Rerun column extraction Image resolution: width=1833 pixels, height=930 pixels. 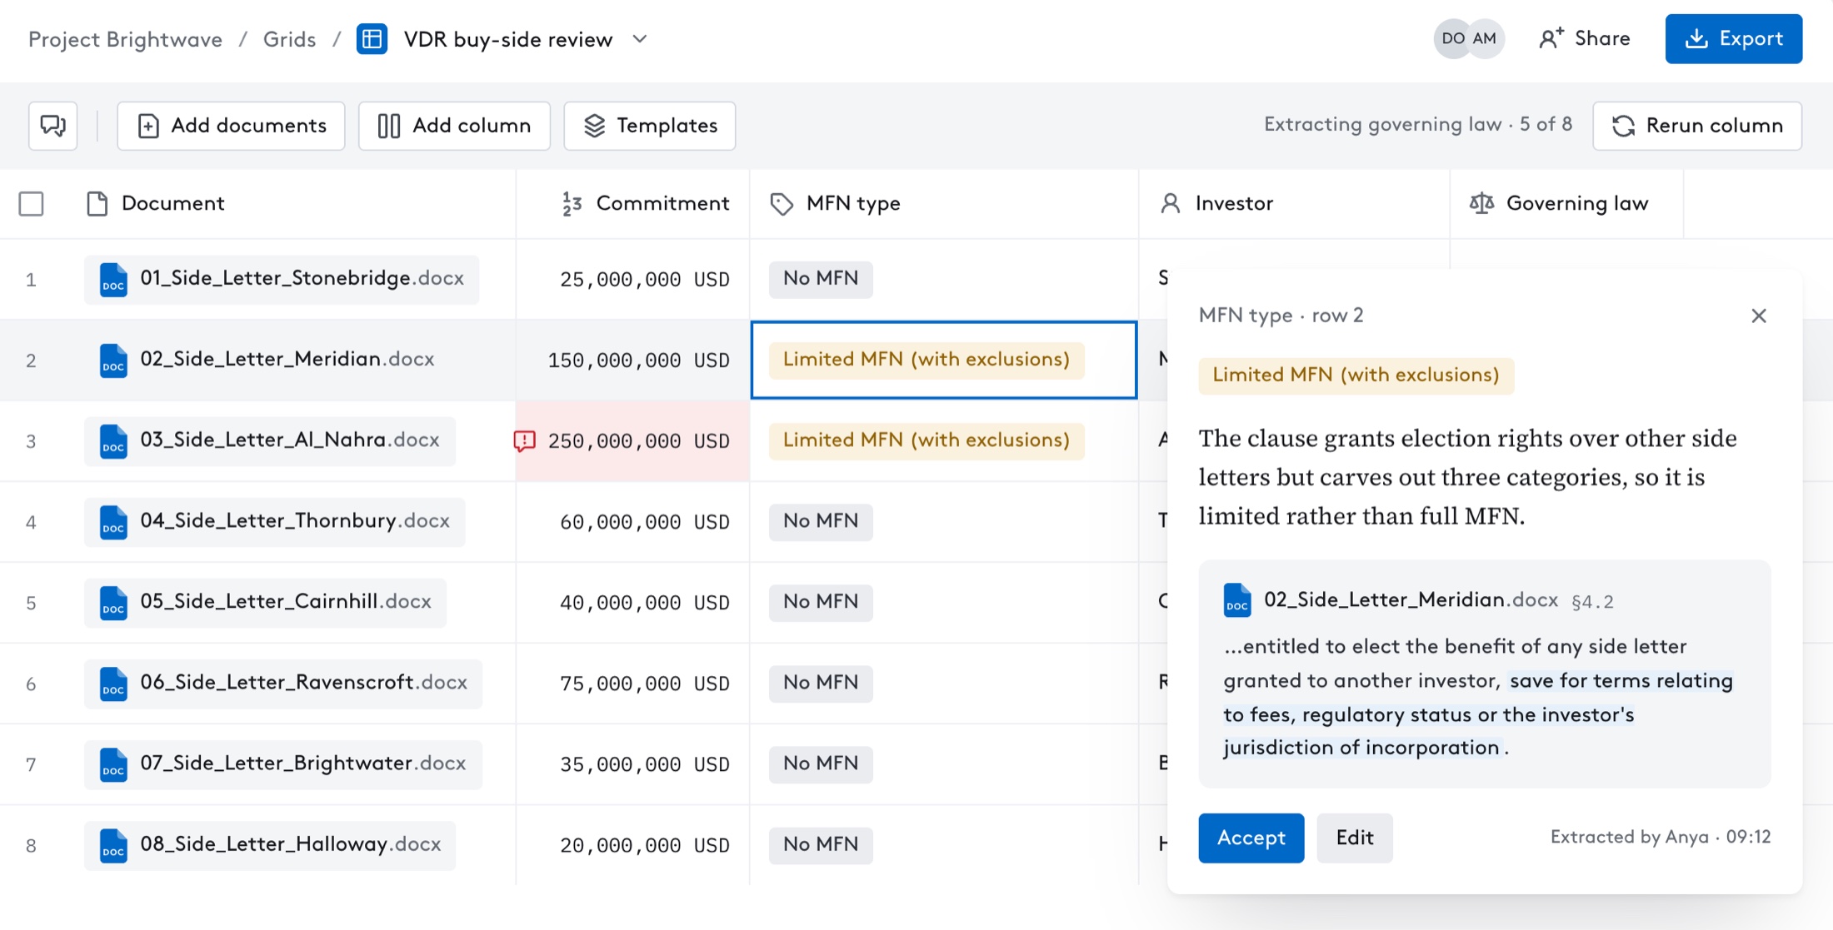pyautogui.click(x=1697, y=126)
